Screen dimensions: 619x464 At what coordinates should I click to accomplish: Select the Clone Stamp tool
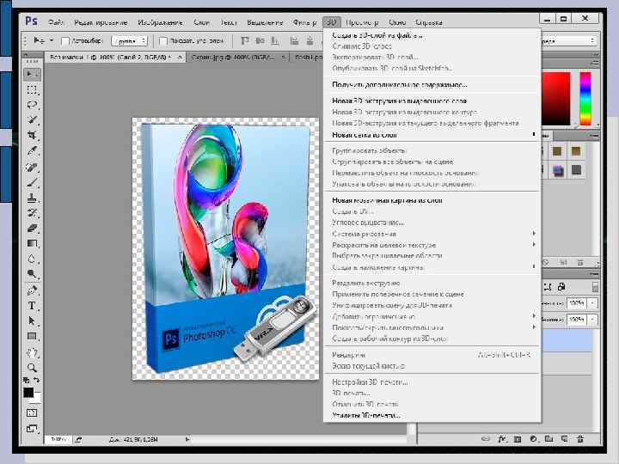pyautogui.click(x=32, y=198)
